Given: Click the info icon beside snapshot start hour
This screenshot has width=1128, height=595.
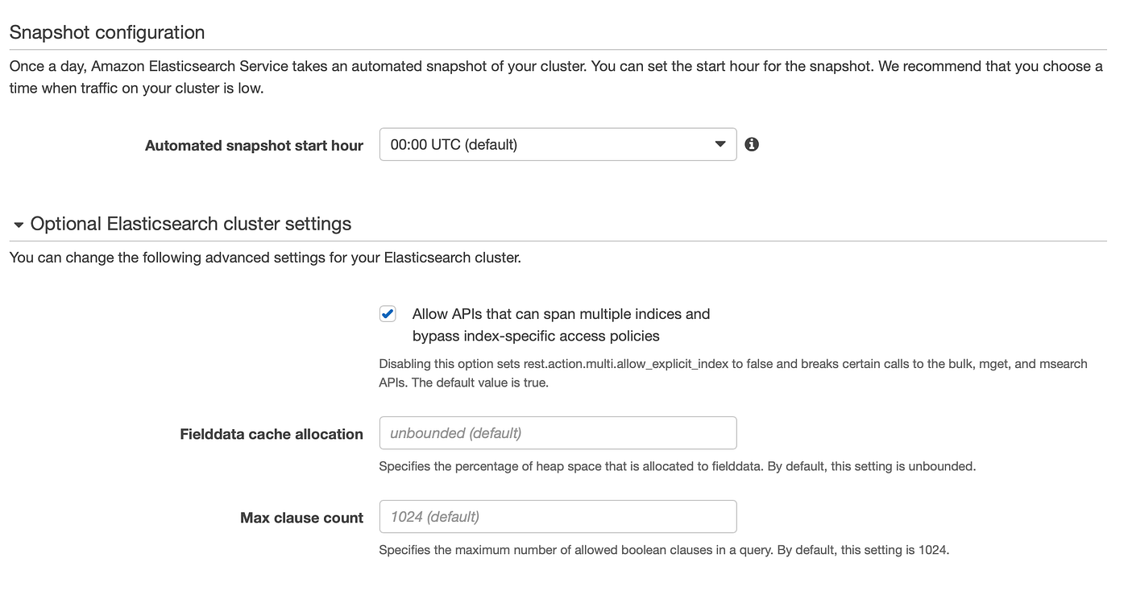Looking at the screenshot, I should (x=752, y=144).
